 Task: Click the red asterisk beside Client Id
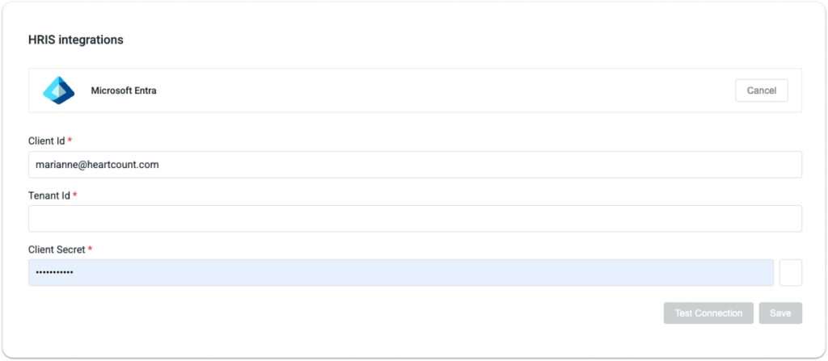point(70,141)
